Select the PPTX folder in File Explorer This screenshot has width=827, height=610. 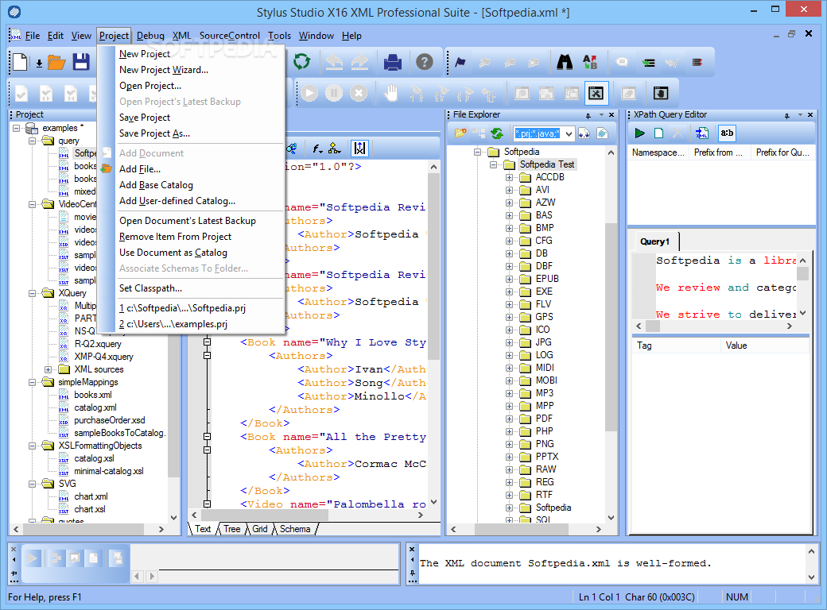pos(547,457)
